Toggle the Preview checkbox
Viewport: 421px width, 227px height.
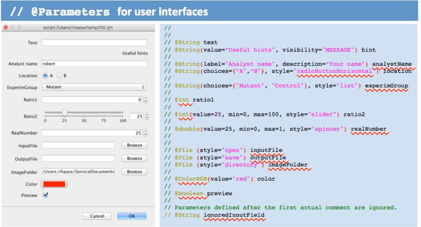click(x=45, y=195)
